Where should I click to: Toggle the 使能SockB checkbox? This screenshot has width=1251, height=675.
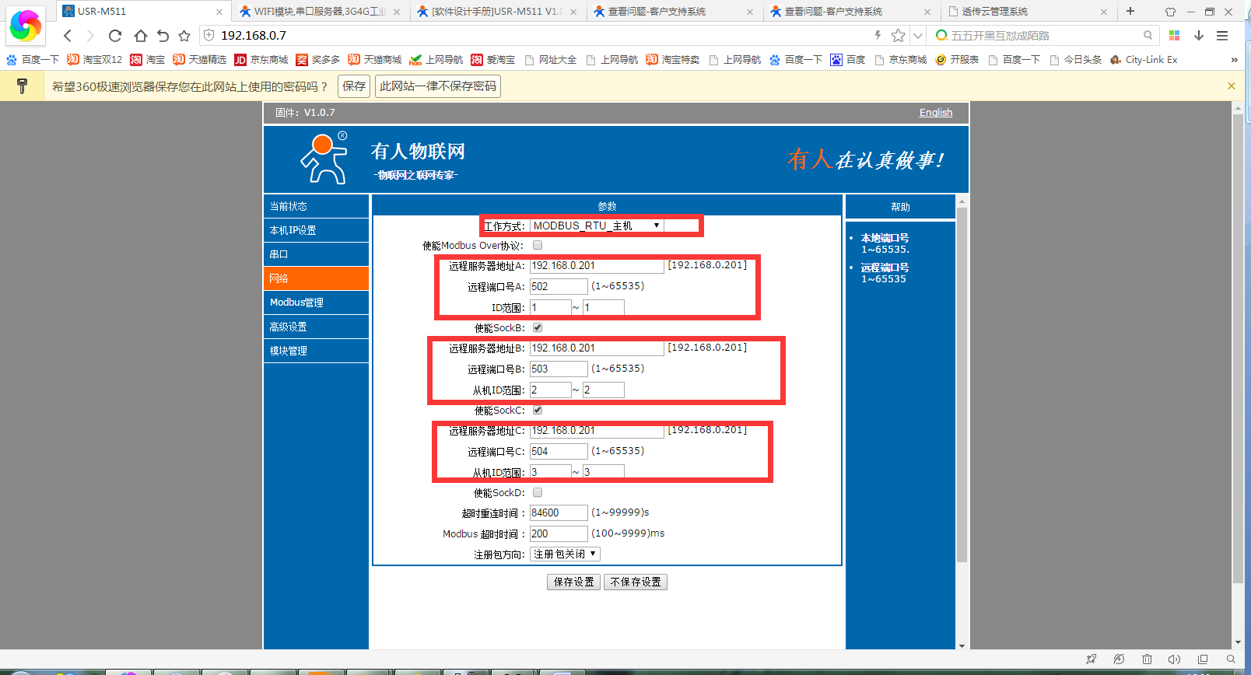click(x=538, y=328)
